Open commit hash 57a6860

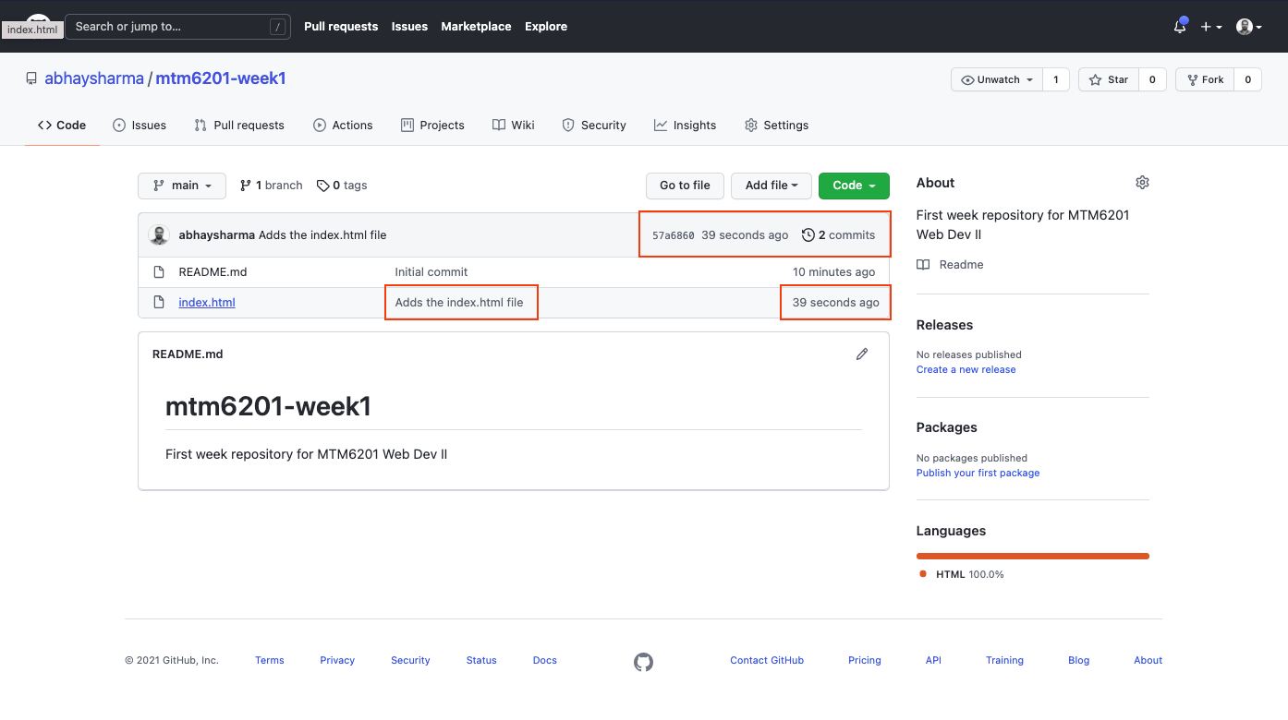point(674,235)
